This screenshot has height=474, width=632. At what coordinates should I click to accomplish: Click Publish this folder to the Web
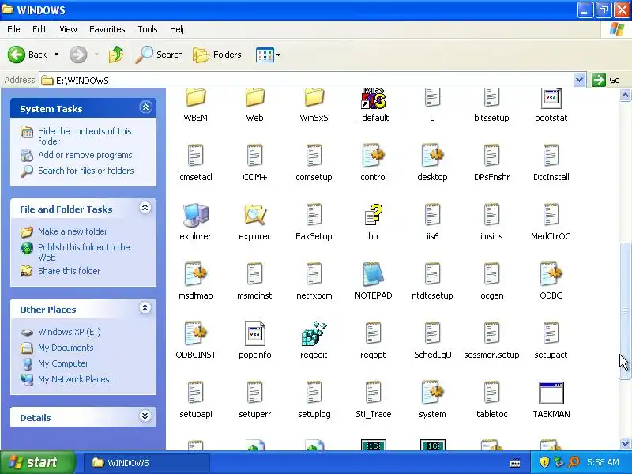click(x=84, y=252)
